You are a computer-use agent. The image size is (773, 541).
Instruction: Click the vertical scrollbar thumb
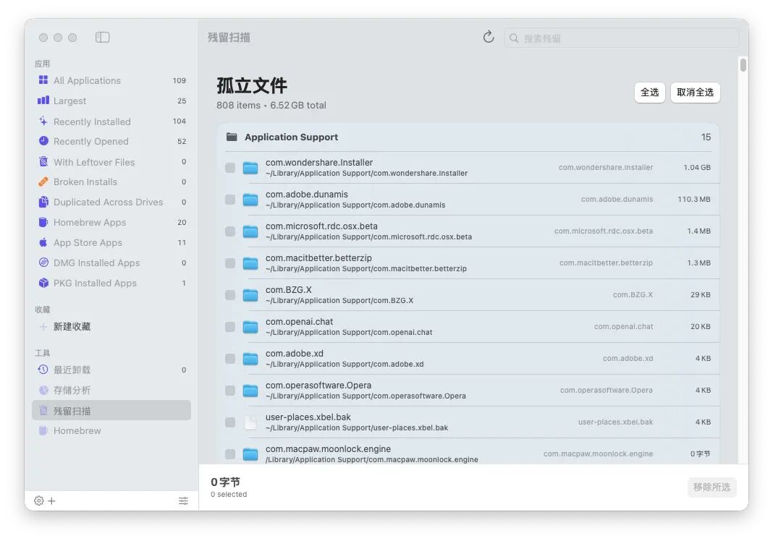(743, 65)
